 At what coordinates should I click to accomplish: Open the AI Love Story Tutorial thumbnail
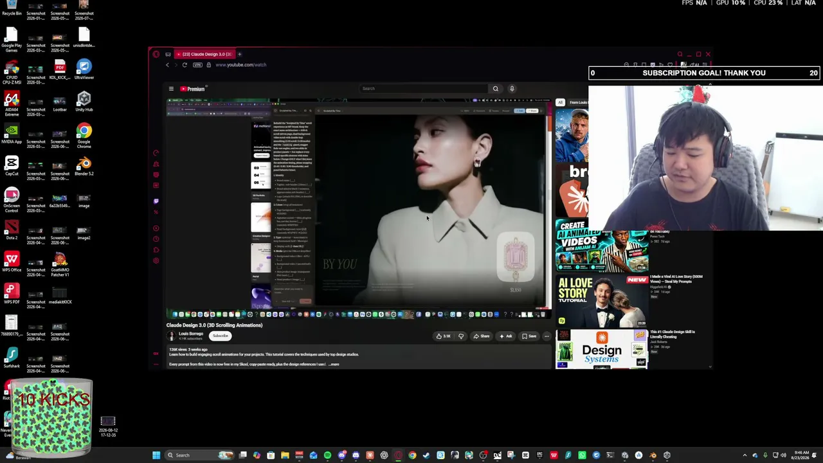pyautogui.click(x=602, y=300)
